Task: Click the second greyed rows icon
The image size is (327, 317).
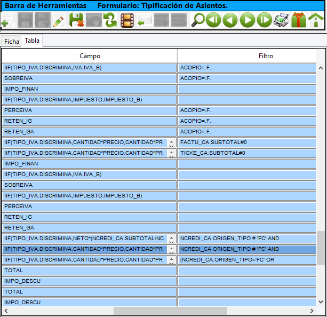Action: pos(179,20)
